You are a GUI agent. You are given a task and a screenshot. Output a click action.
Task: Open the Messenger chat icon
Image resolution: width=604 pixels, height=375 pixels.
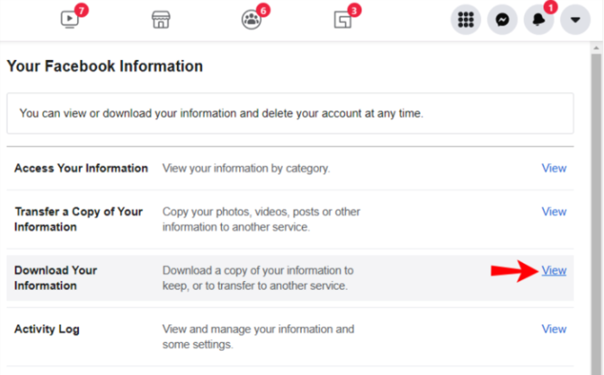(x=502, y=20)
